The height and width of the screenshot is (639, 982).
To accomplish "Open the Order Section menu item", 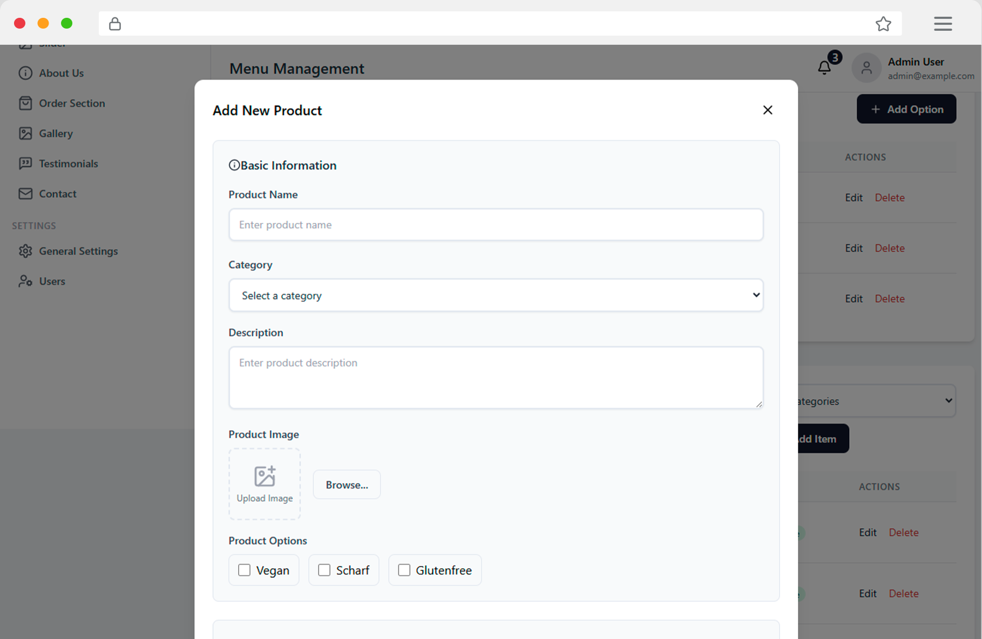I will pyautogui.click(x=72, y=103).
